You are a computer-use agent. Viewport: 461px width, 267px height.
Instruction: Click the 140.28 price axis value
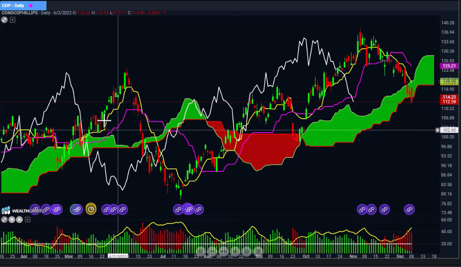coord(448,23)
